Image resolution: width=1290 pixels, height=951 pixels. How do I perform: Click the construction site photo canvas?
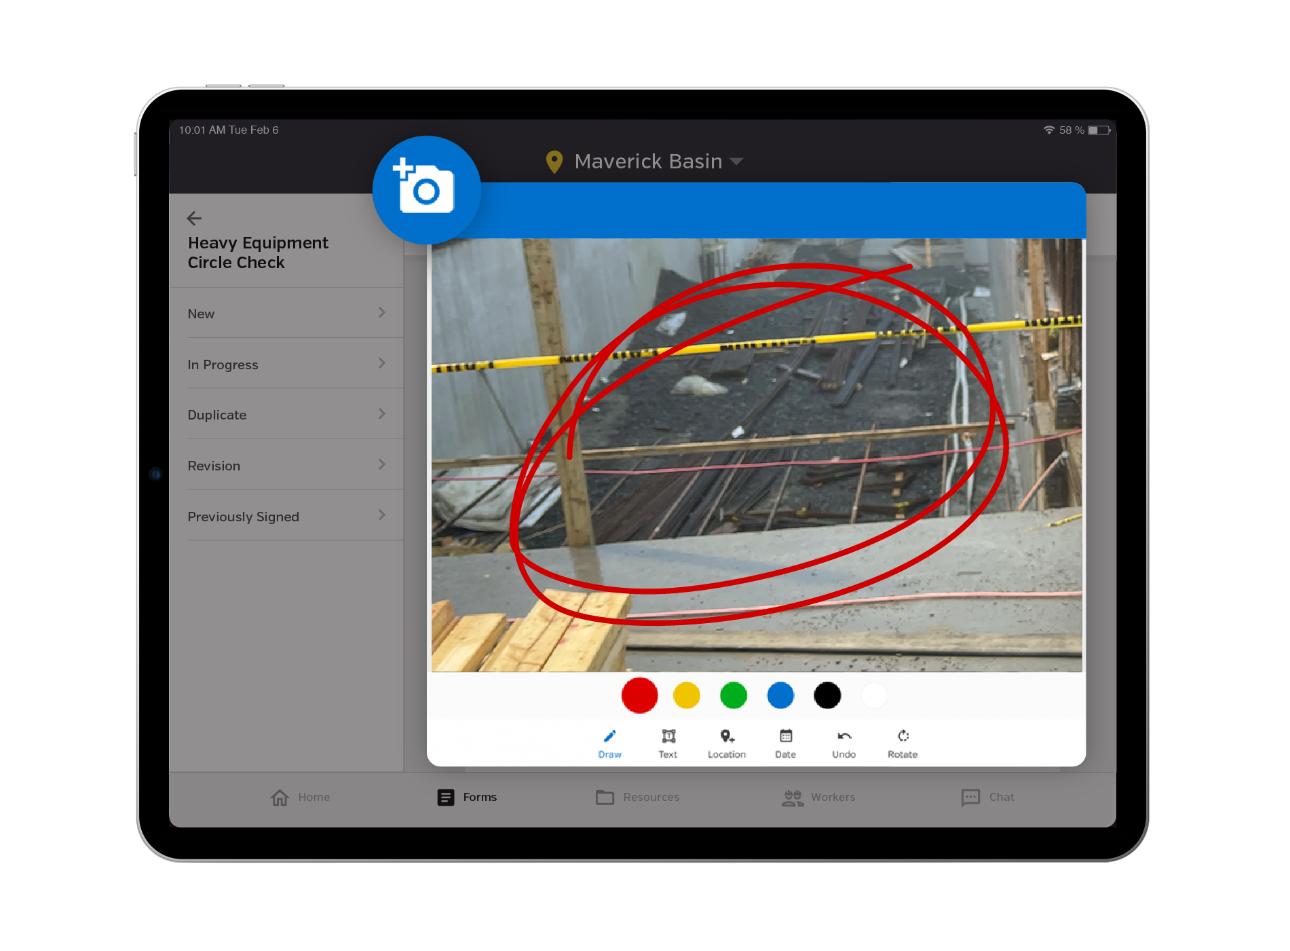(757, 455)
